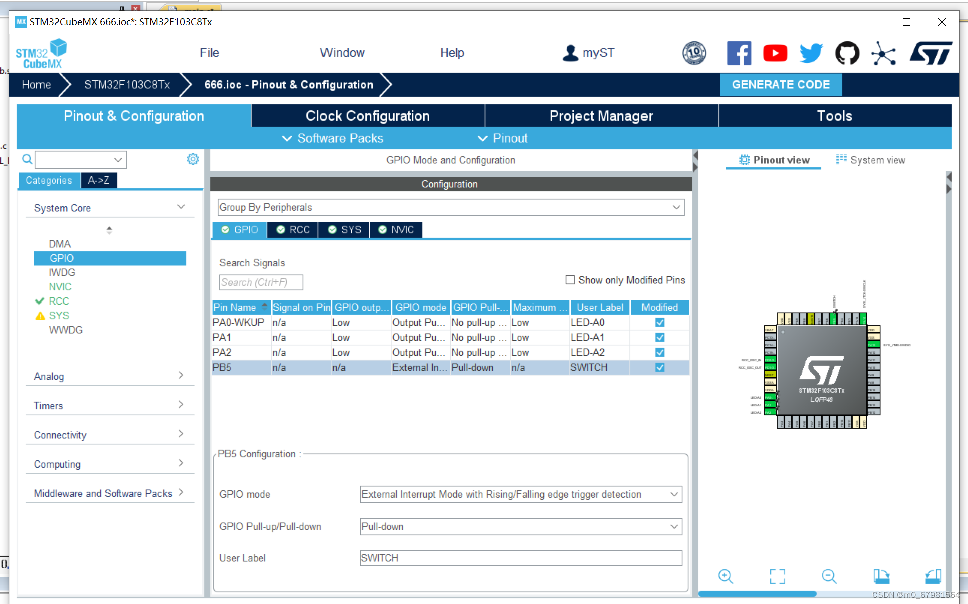968x604 pixels.
Task: Click the Search Signals input field
Action: (261, 282)
